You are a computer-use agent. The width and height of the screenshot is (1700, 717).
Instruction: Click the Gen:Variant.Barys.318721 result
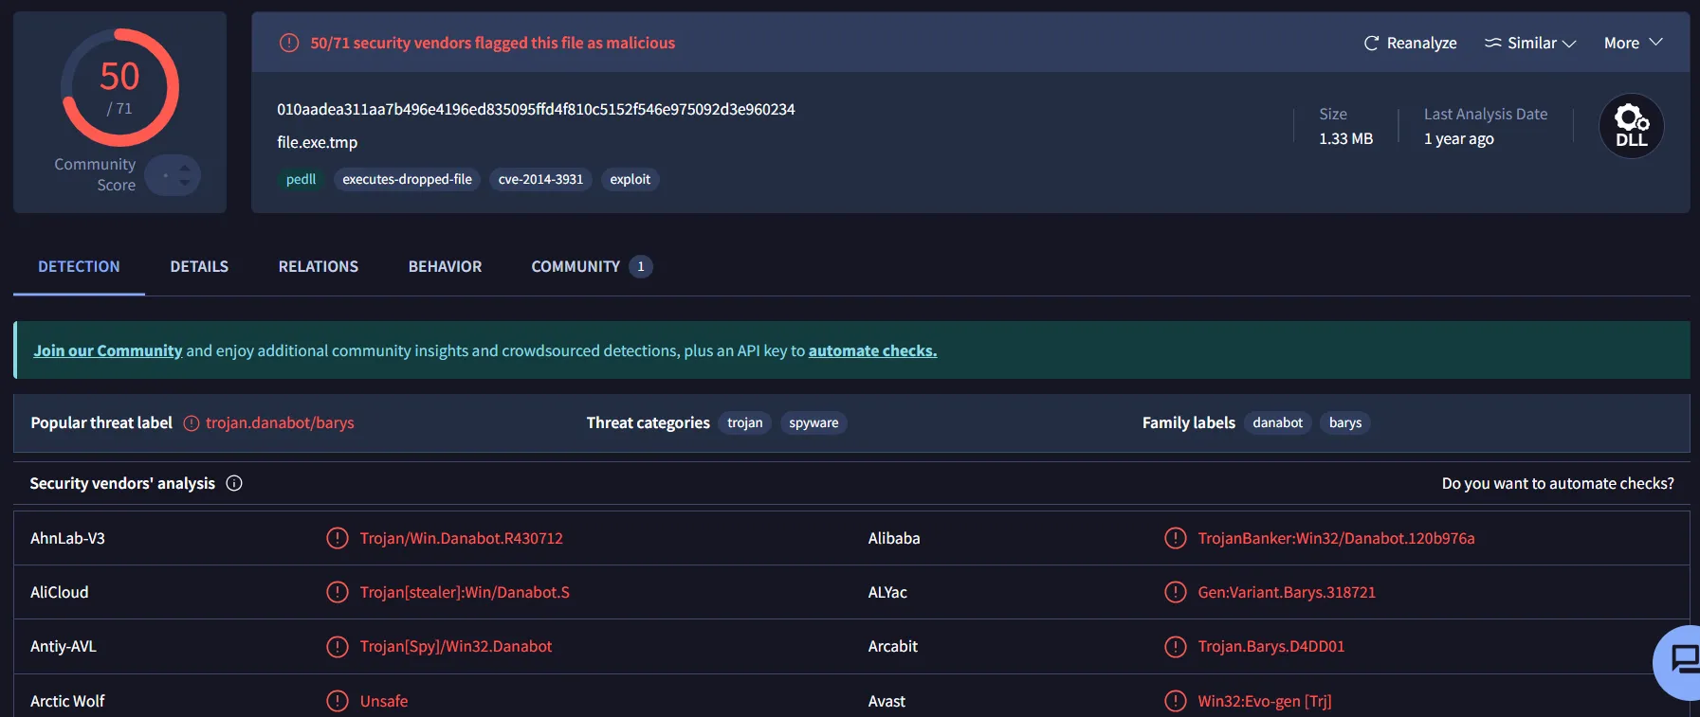point(1286,592)
